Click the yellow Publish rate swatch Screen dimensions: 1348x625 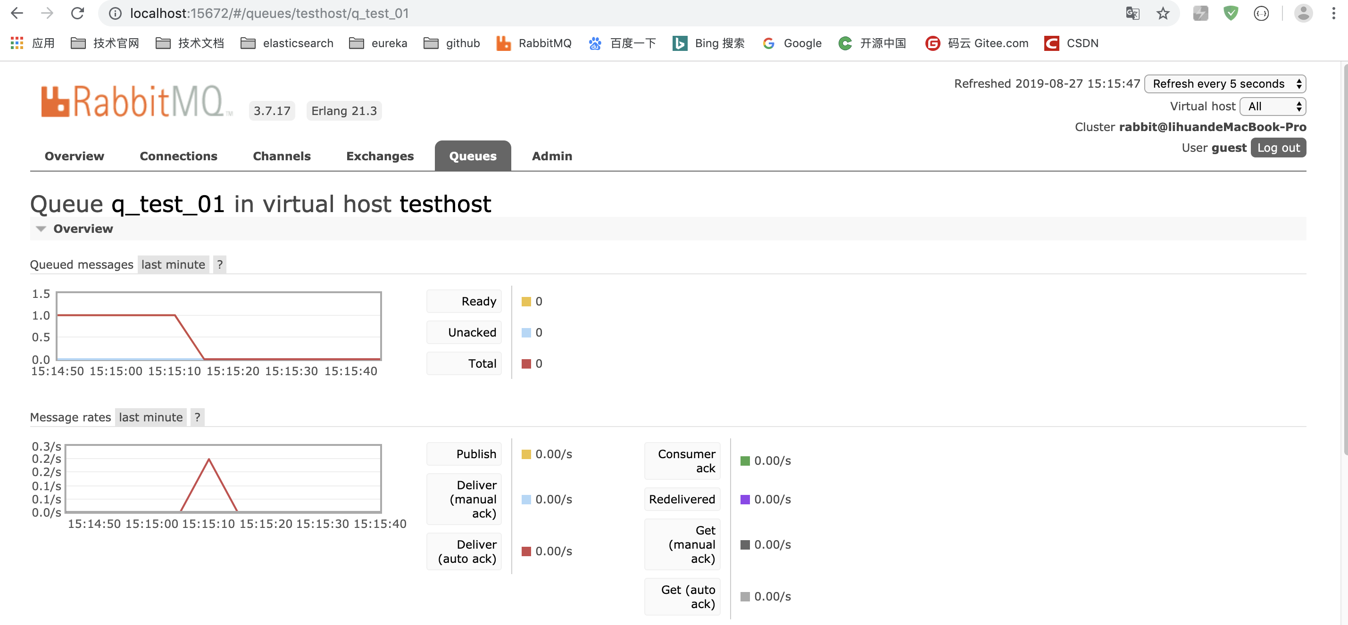click(x=526, y=454)
